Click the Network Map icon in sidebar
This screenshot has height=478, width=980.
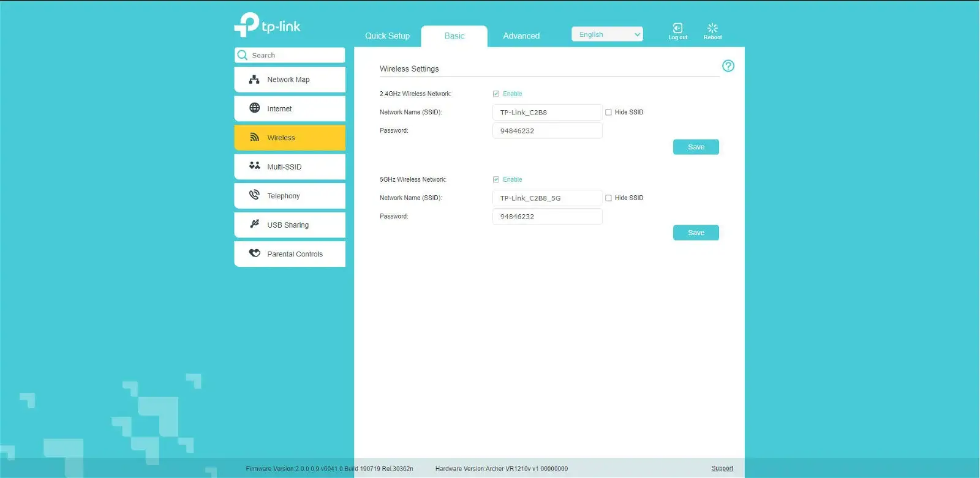[x=254, y=80]
